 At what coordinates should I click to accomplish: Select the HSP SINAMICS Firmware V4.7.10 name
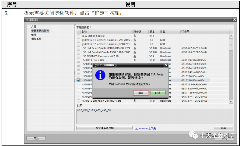100,56
